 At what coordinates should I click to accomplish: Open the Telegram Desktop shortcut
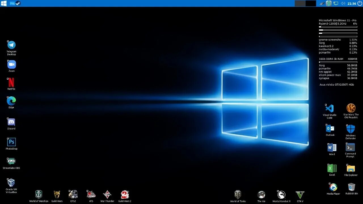(x=11, y=45)
